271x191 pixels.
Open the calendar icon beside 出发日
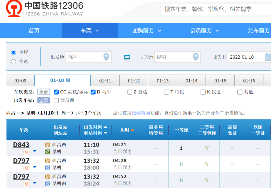point(268,57)
